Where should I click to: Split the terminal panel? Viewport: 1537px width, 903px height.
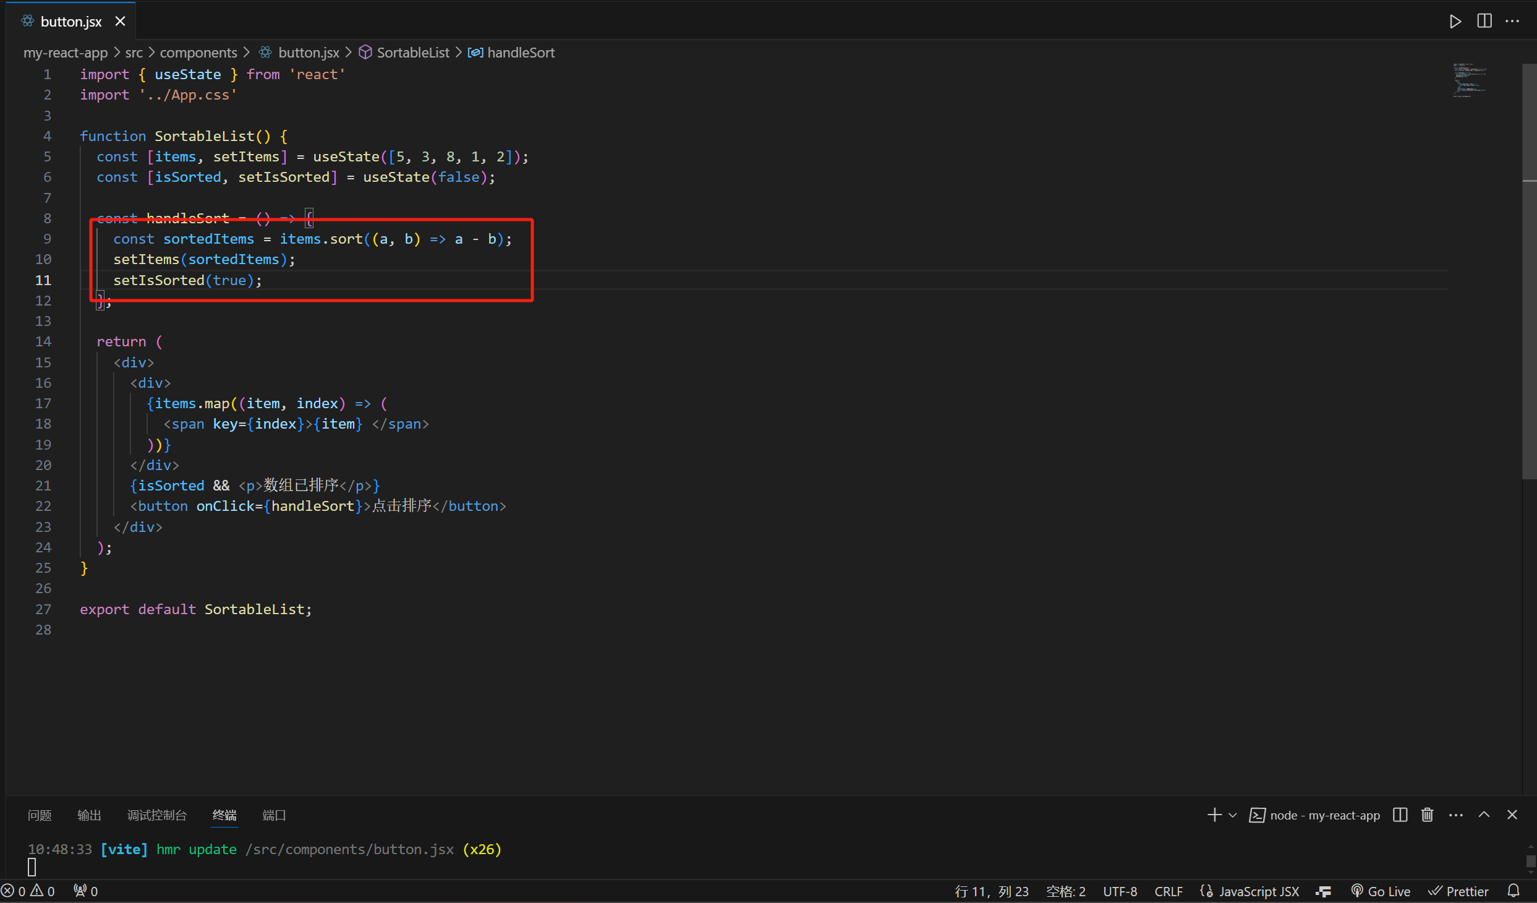click(1400, 815)
